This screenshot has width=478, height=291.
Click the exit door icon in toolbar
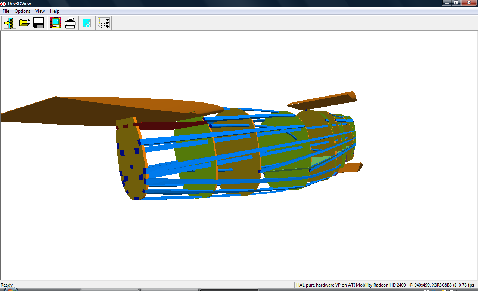(x=9, y=23)
